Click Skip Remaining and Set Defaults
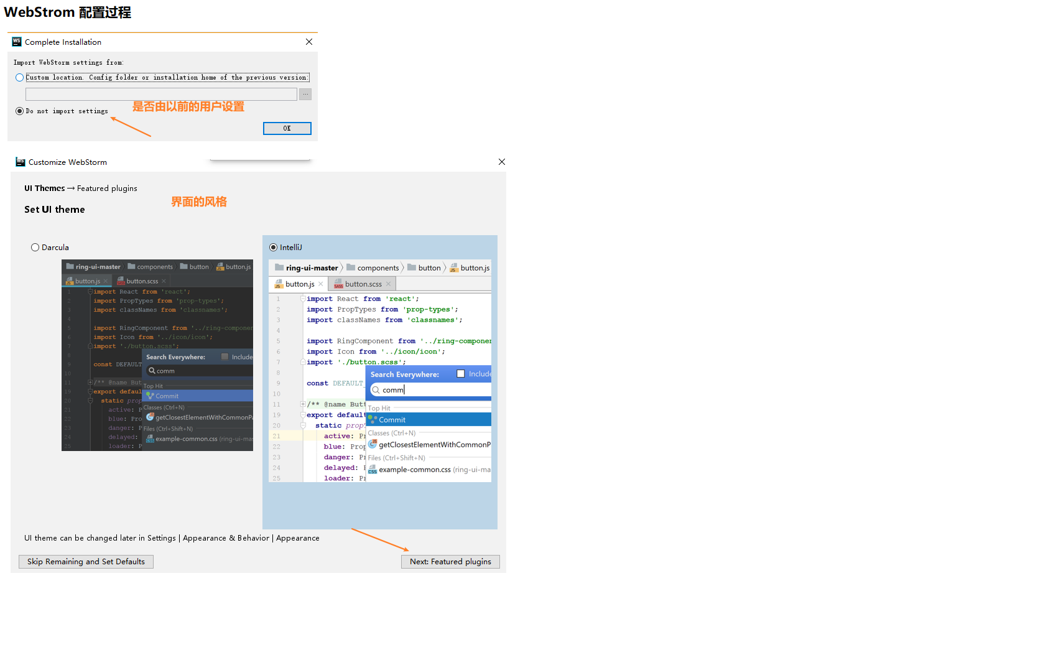Image resolution: width=1056 pixels, height=647 pixels. [x=86, y=562]
